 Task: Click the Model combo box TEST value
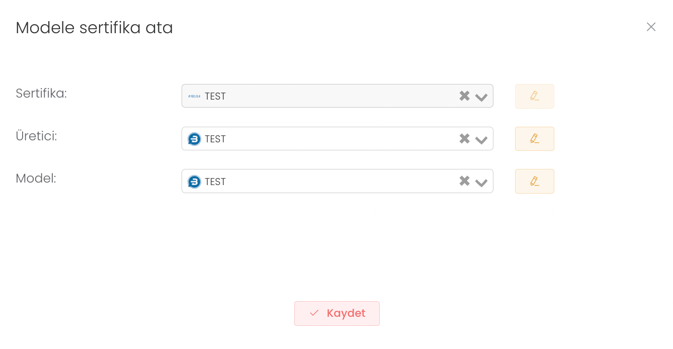pyautogui.click(x=215, y=182)
